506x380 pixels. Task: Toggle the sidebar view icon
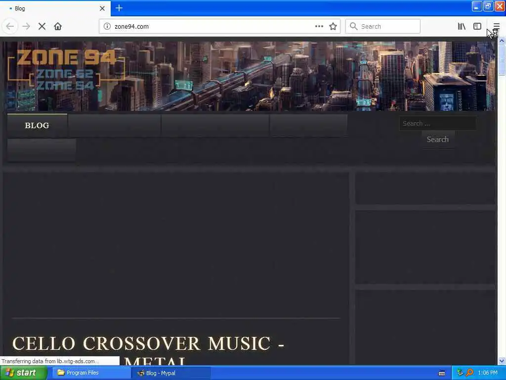pos(477,26)
